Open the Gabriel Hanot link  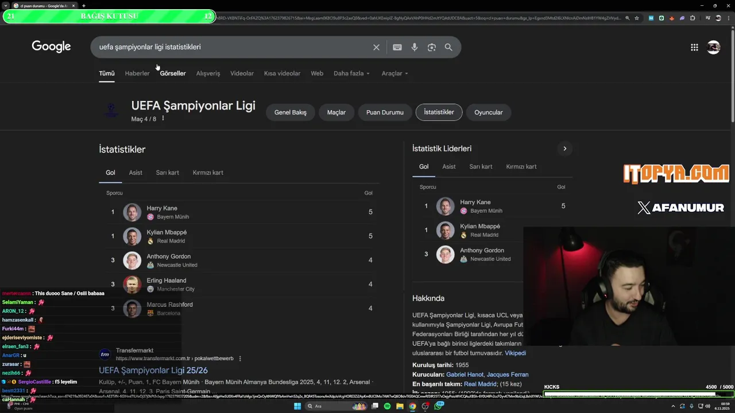tap(465, 375)
